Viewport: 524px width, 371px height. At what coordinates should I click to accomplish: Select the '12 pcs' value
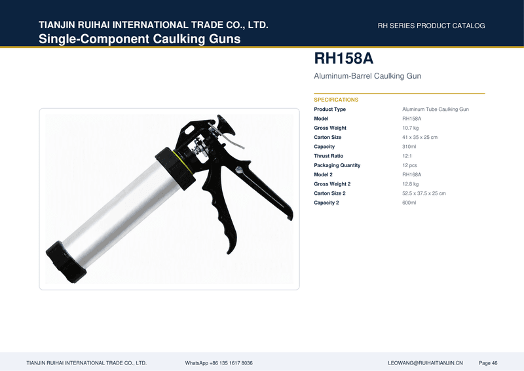(410, 165)
